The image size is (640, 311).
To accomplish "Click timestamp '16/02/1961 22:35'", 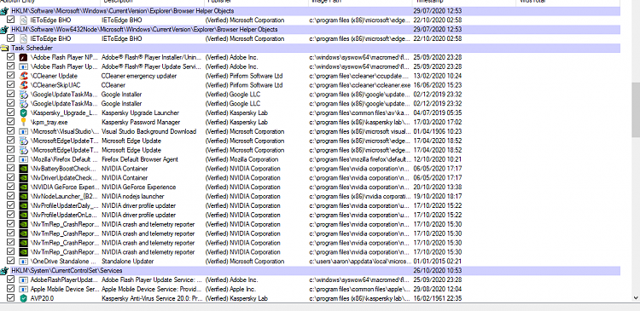I will click(x=437, y=299).
